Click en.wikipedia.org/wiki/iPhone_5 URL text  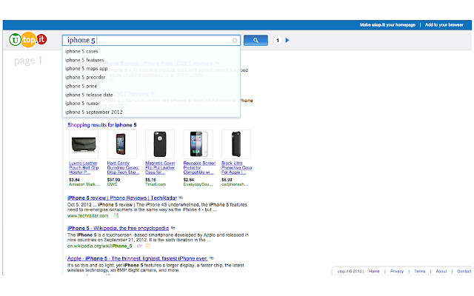(100, 246)
